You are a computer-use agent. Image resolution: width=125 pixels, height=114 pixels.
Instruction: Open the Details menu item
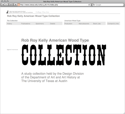(x=52, y=24)
